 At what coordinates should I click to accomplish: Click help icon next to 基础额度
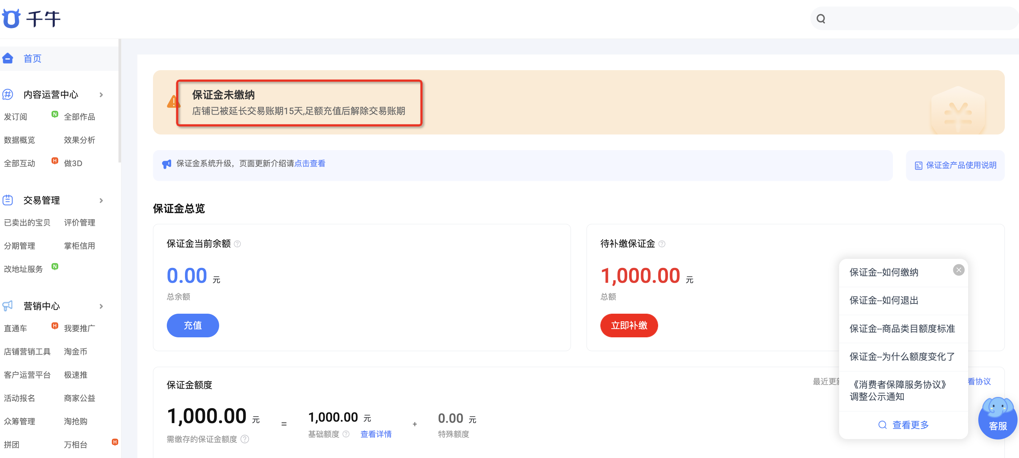(346, 434)
